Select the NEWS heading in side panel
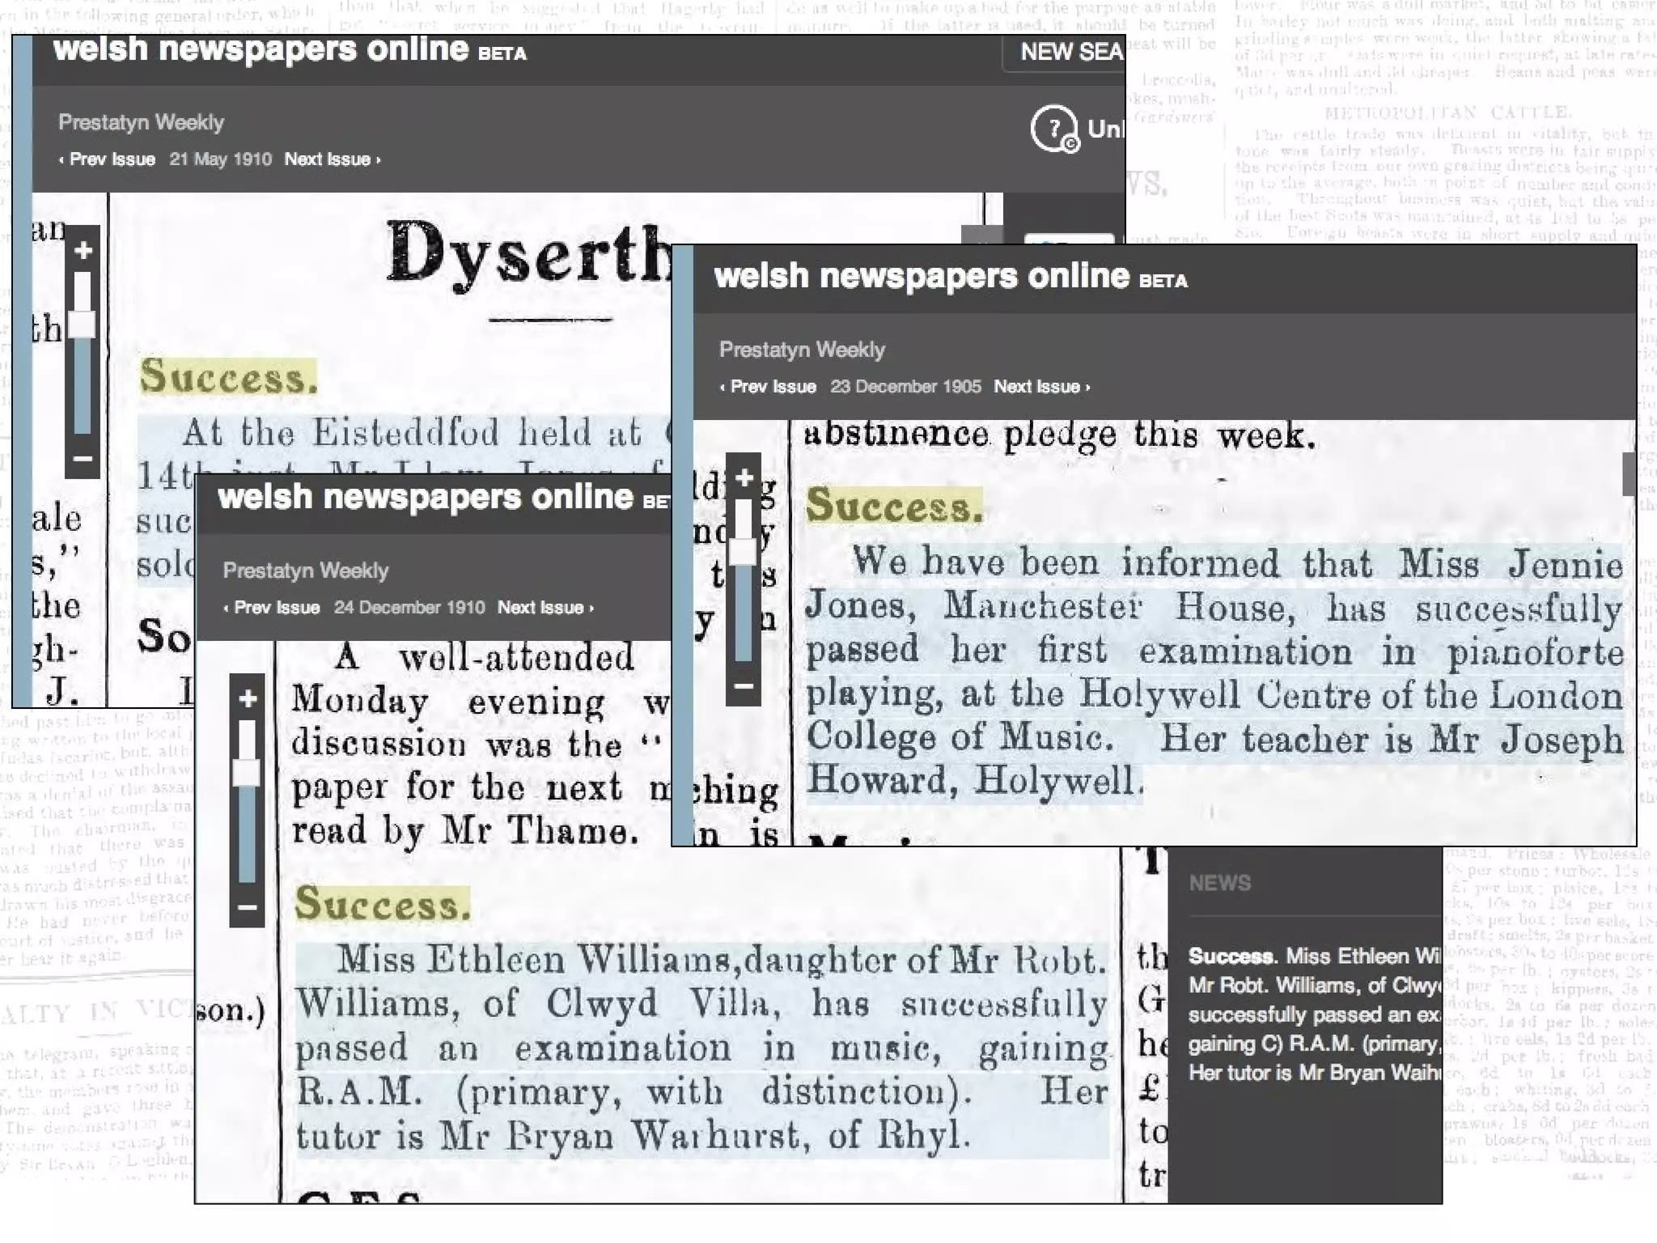Screen dimensions: 1657x1243 (1219, 883)
